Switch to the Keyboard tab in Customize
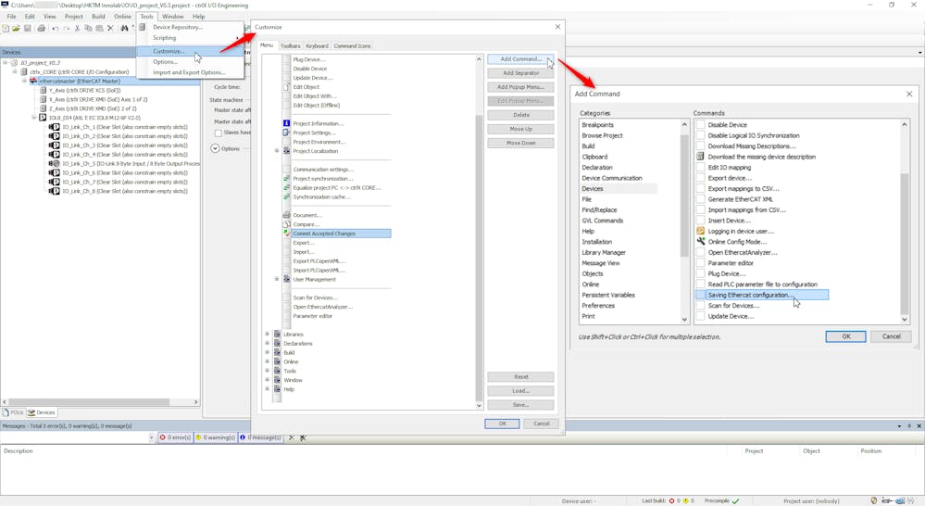925x506 pixels. [x=317, y=45]
